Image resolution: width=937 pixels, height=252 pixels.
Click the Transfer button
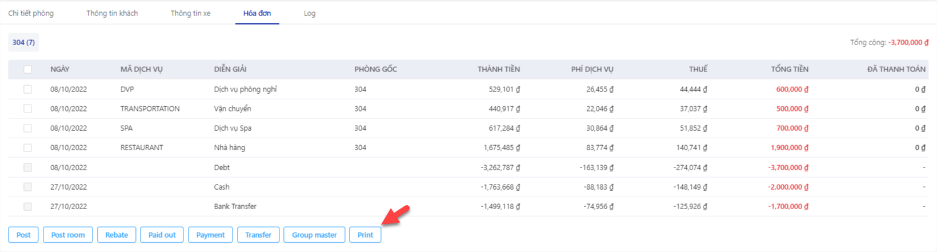tap(258, 235)
